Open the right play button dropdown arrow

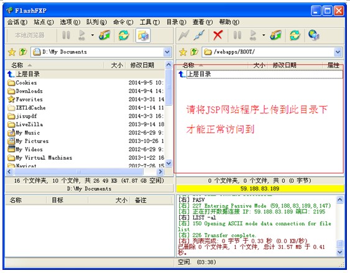click(x=264, y=35)
